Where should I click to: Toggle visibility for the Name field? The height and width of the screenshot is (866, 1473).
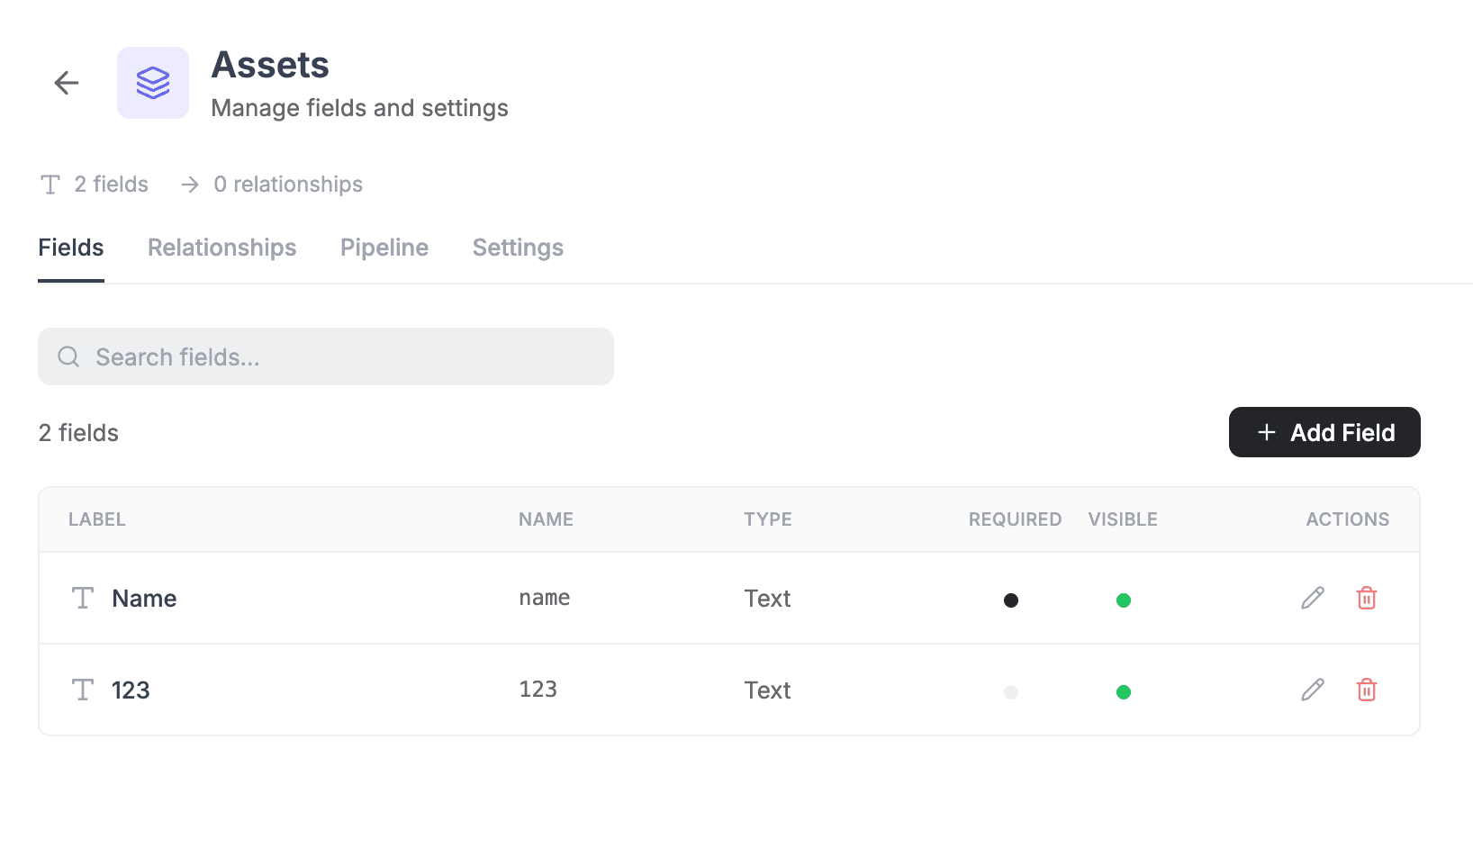click(1123, 600)
